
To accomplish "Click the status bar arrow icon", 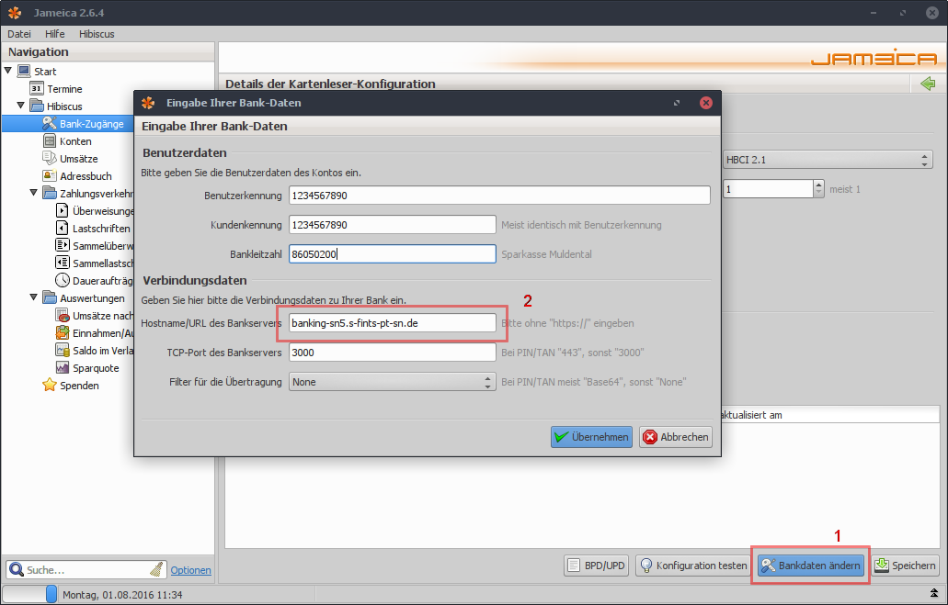I will pos(933,594).
